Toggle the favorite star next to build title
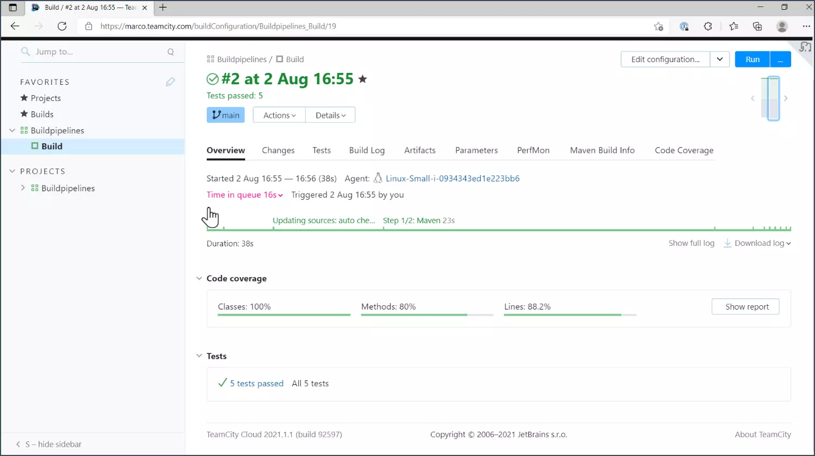 (363, 79)
